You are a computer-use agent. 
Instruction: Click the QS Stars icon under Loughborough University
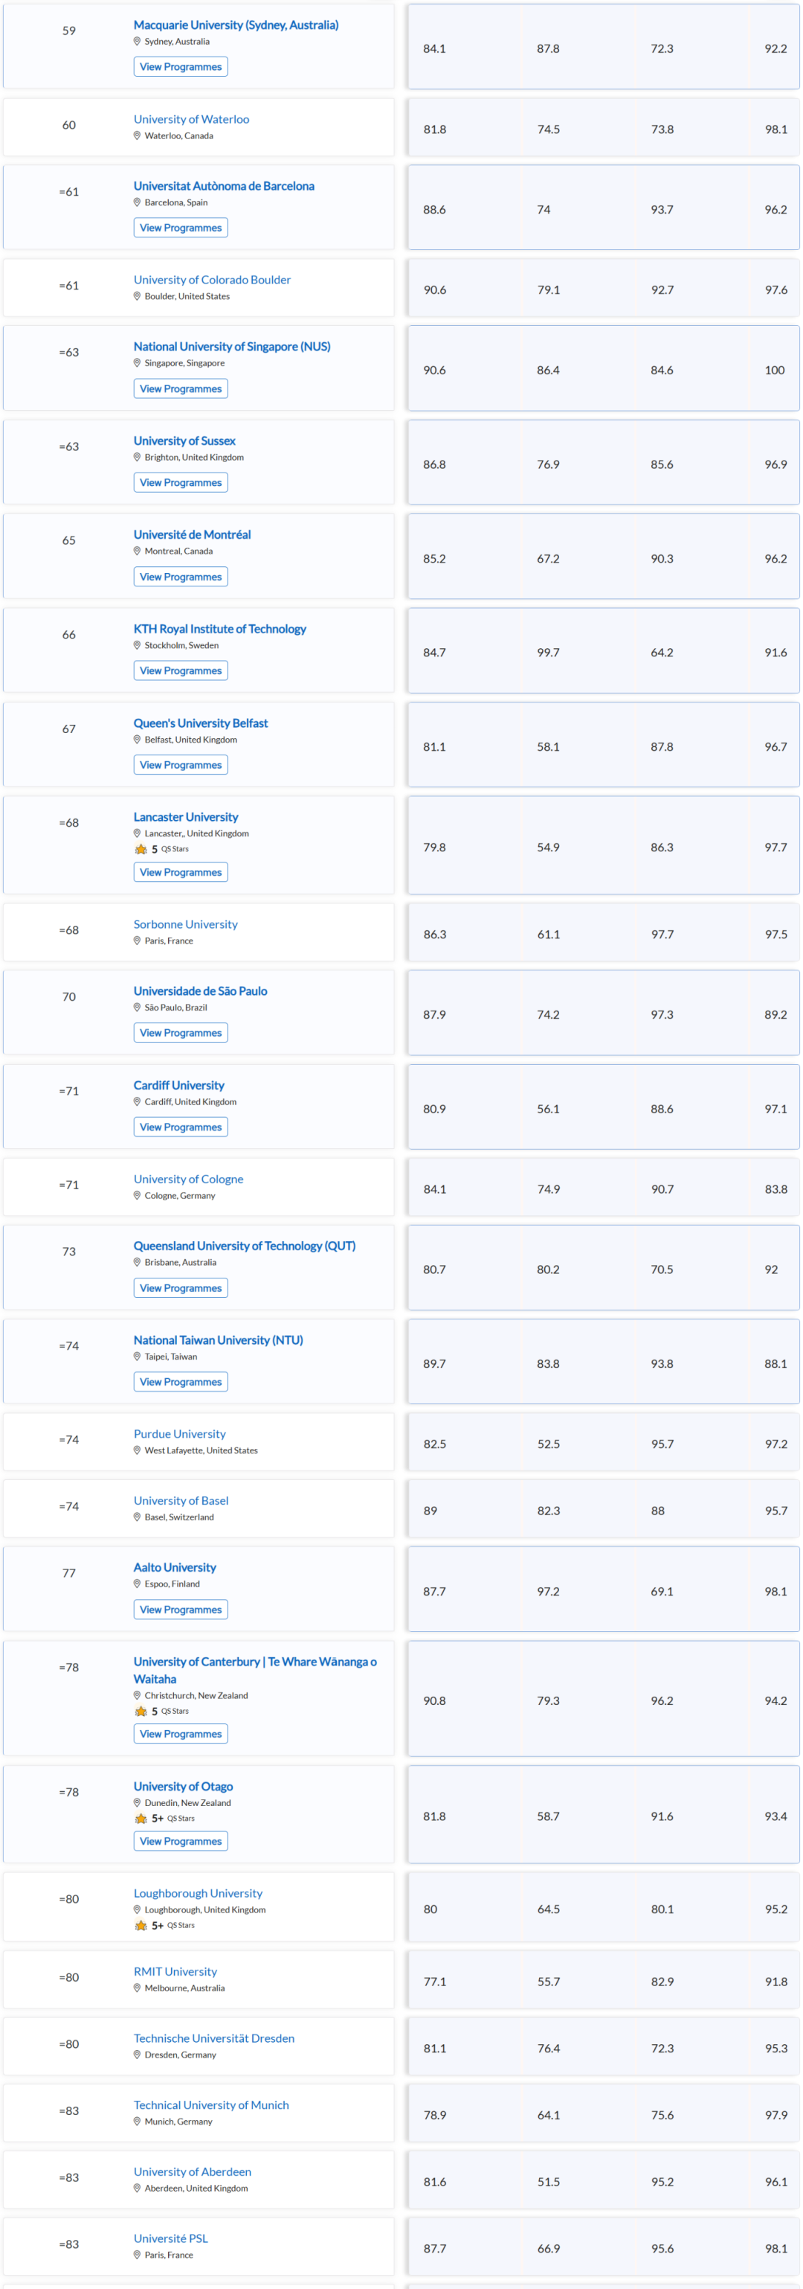coord(141,1924)
